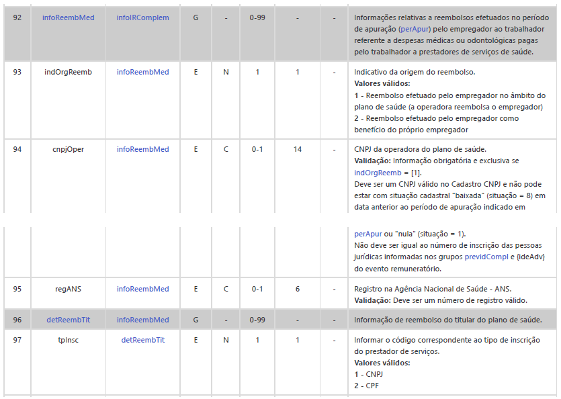Screen dimensions: 561x399
Task: Click 'CNPJ da operadora do plano de saúde.' text
Action: pos(421,149)
